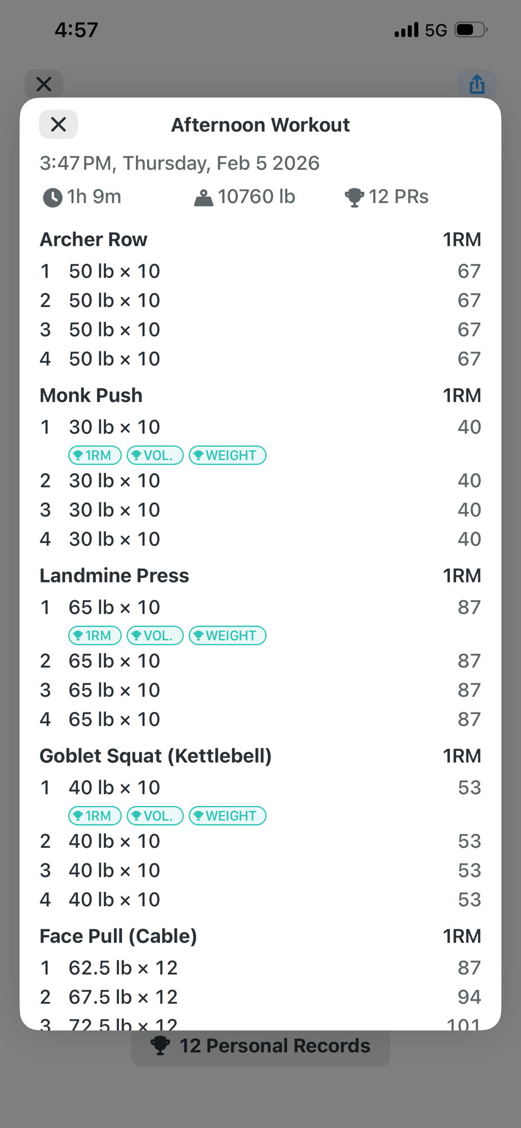Close the Afternoon Workout summary card
Screen dimensions: 521x1128
point(58,125)
